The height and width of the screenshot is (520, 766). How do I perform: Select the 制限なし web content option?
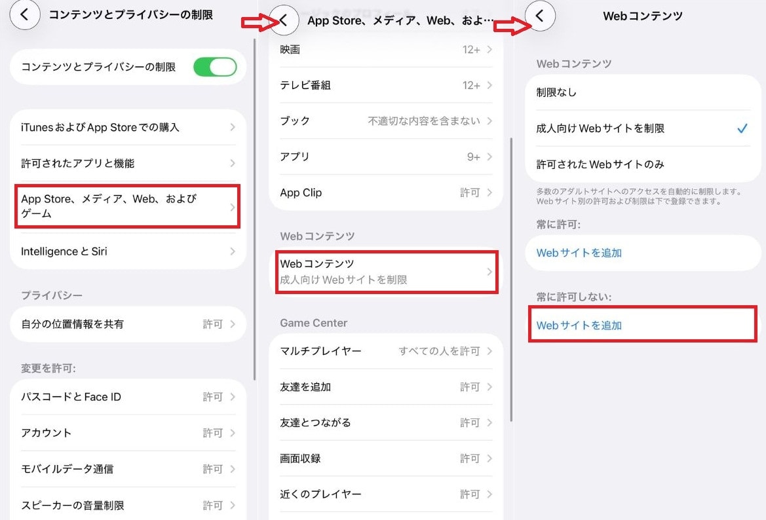[x=642, y=92]
